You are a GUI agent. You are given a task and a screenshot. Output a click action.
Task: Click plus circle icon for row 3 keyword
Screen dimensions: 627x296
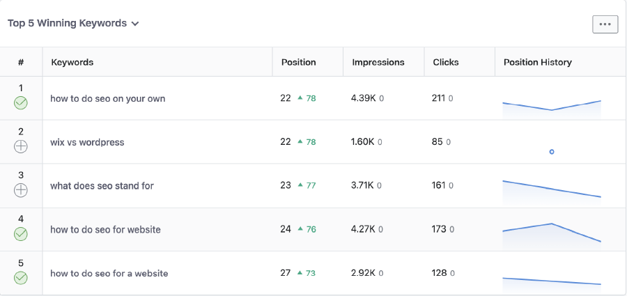coord(21,190)
